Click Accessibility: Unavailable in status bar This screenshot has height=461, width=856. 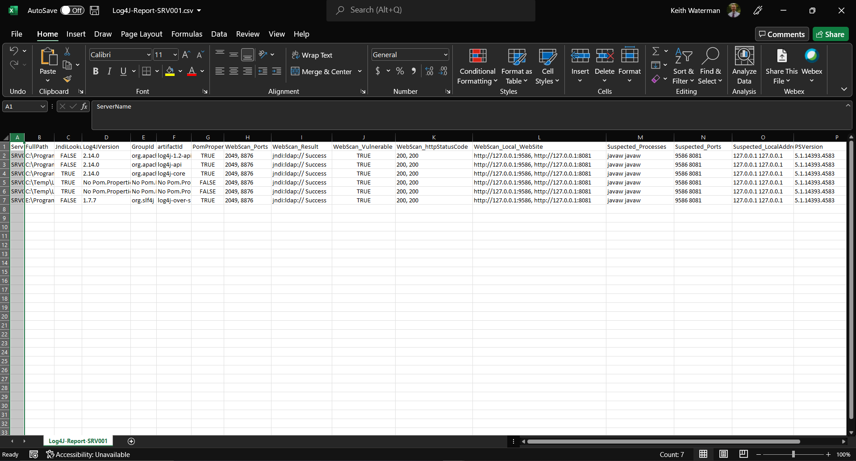click(x=88, y=454)
